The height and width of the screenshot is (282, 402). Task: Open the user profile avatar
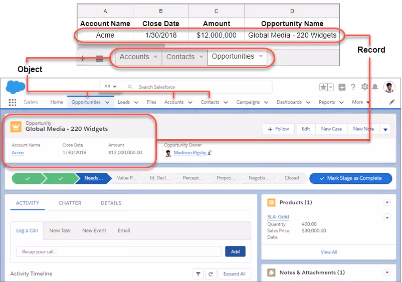click(x=389, y=87)
